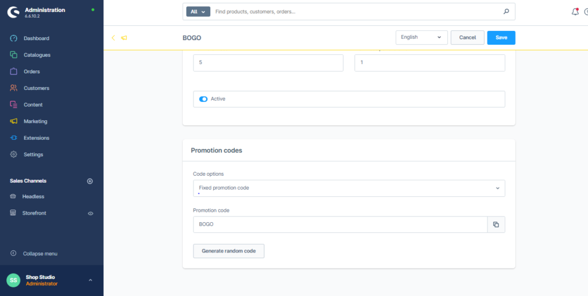Screen dimensions: 588x296
Task: Open the Headless sales channel
Action: pos(33,196)
